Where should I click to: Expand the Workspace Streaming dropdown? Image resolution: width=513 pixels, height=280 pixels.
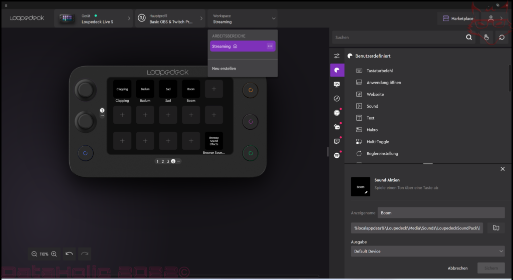(x=242, y=19)
